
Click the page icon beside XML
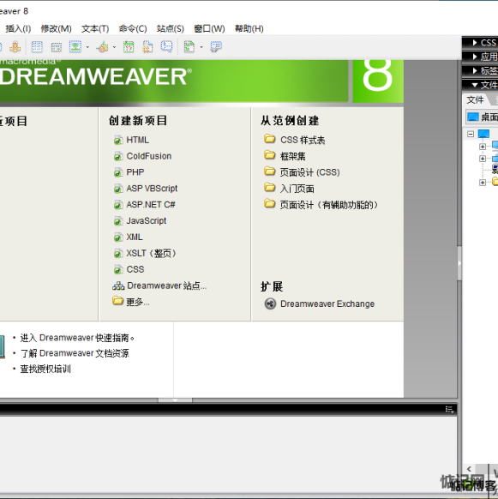tap(118, 237)
